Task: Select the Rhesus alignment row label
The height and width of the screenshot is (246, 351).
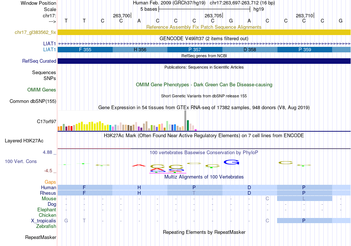Action: coord(48,193)
